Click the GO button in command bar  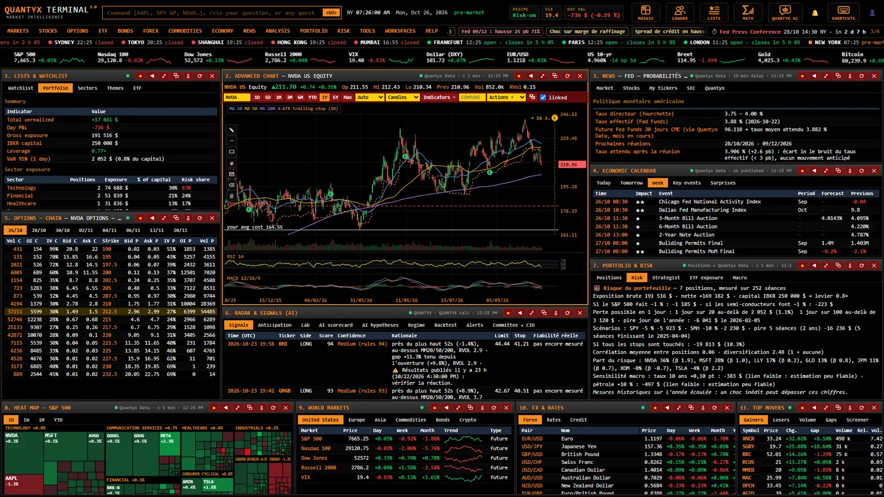pyautogui.click(x=331, y=13)
